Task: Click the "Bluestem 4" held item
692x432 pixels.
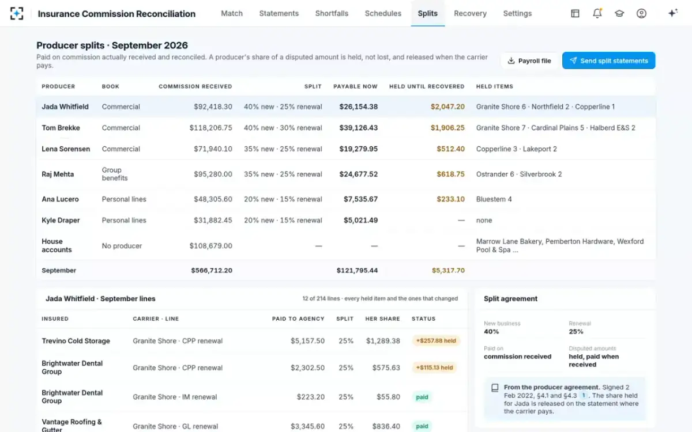Action: [494, 199]
